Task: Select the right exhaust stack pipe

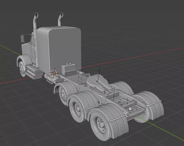Action: (60, 19)
